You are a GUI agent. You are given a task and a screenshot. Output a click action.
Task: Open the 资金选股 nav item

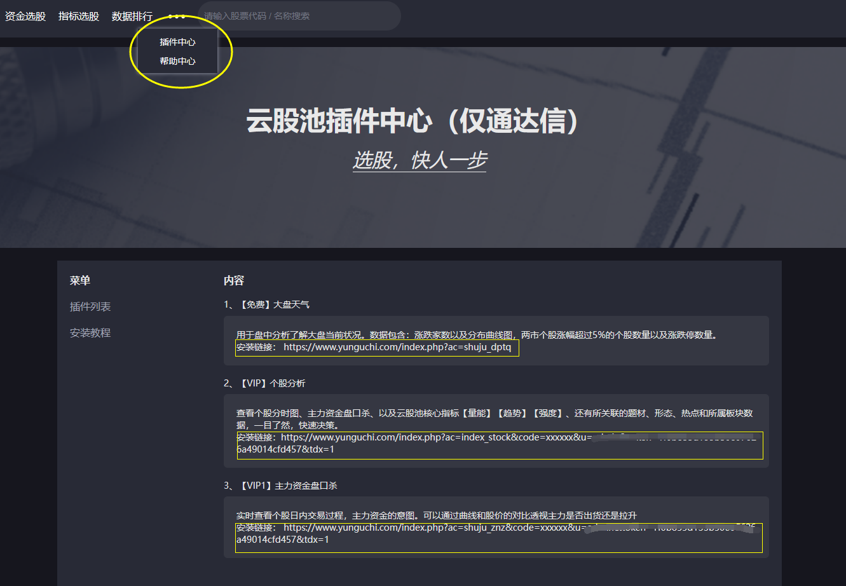25,17
